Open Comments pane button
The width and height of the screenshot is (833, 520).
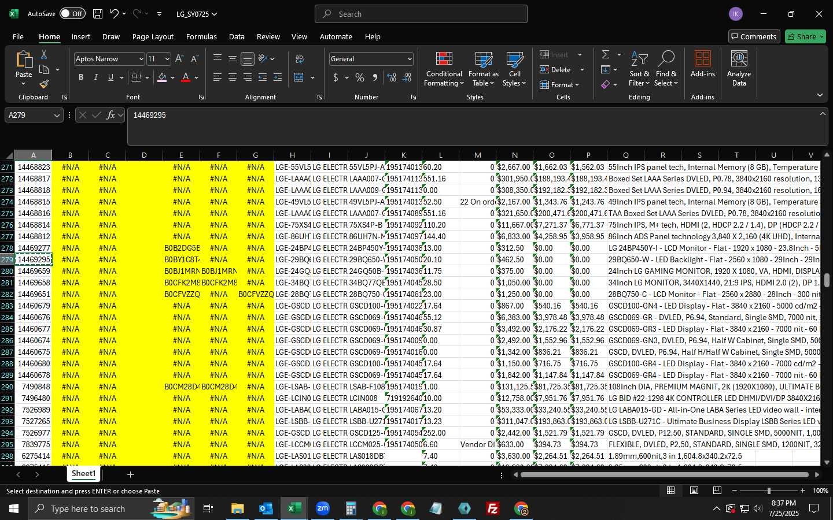point(754,36)
